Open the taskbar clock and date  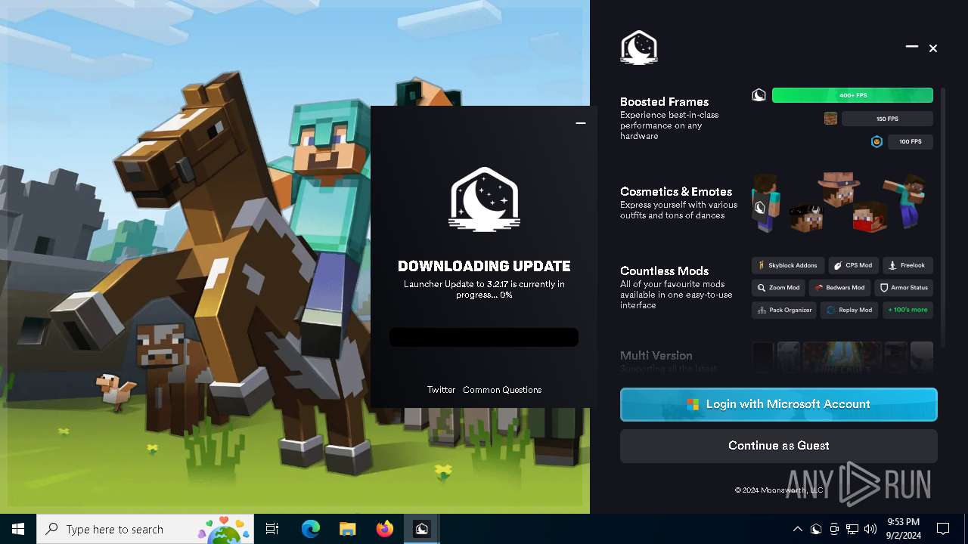point(903,529)
